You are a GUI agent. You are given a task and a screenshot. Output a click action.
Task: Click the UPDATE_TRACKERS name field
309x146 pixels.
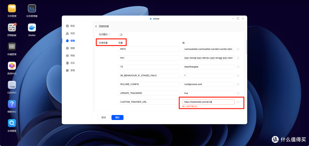[149, 93]
